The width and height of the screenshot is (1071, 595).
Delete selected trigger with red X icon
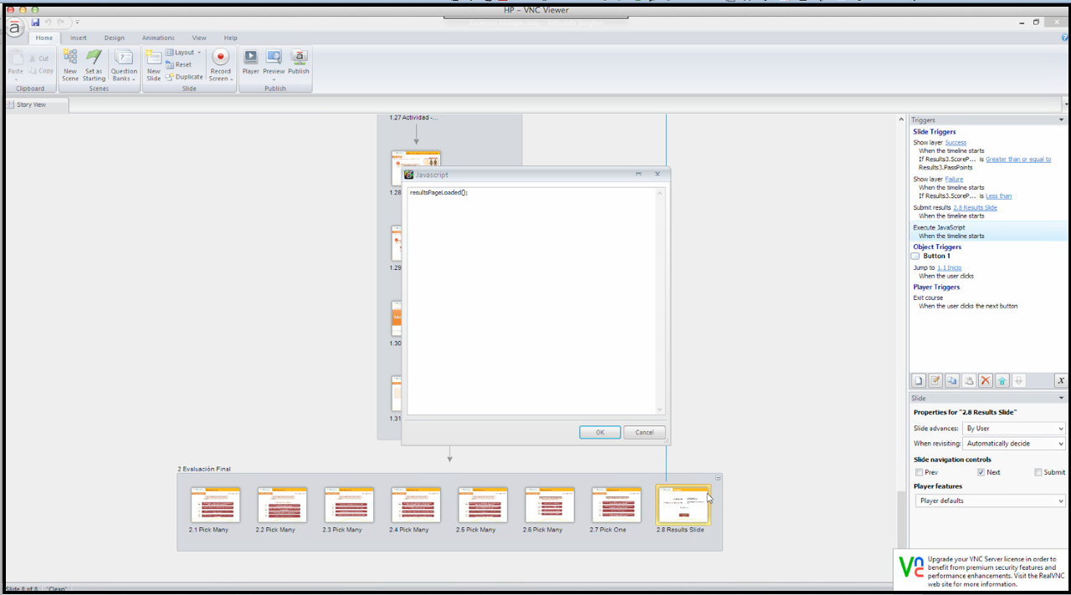tap(986, 380)
